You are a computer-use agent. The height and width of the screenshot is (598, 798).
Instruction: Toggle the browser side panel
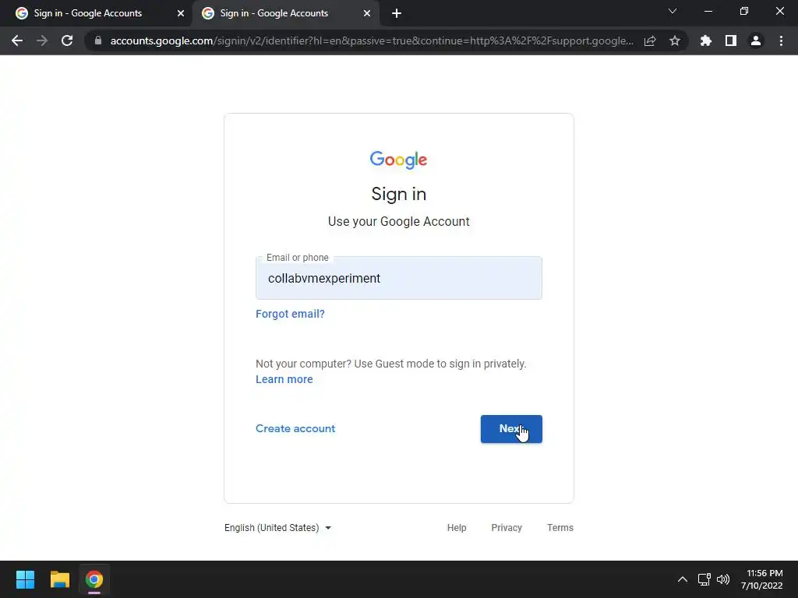pos(731,40)
